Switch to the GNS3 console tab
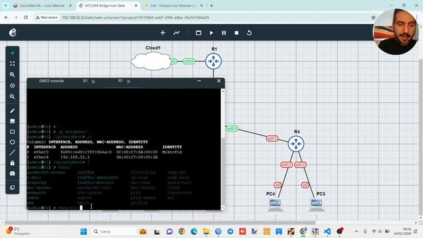Screen dimensions: 423x238 tap(52, 81)
